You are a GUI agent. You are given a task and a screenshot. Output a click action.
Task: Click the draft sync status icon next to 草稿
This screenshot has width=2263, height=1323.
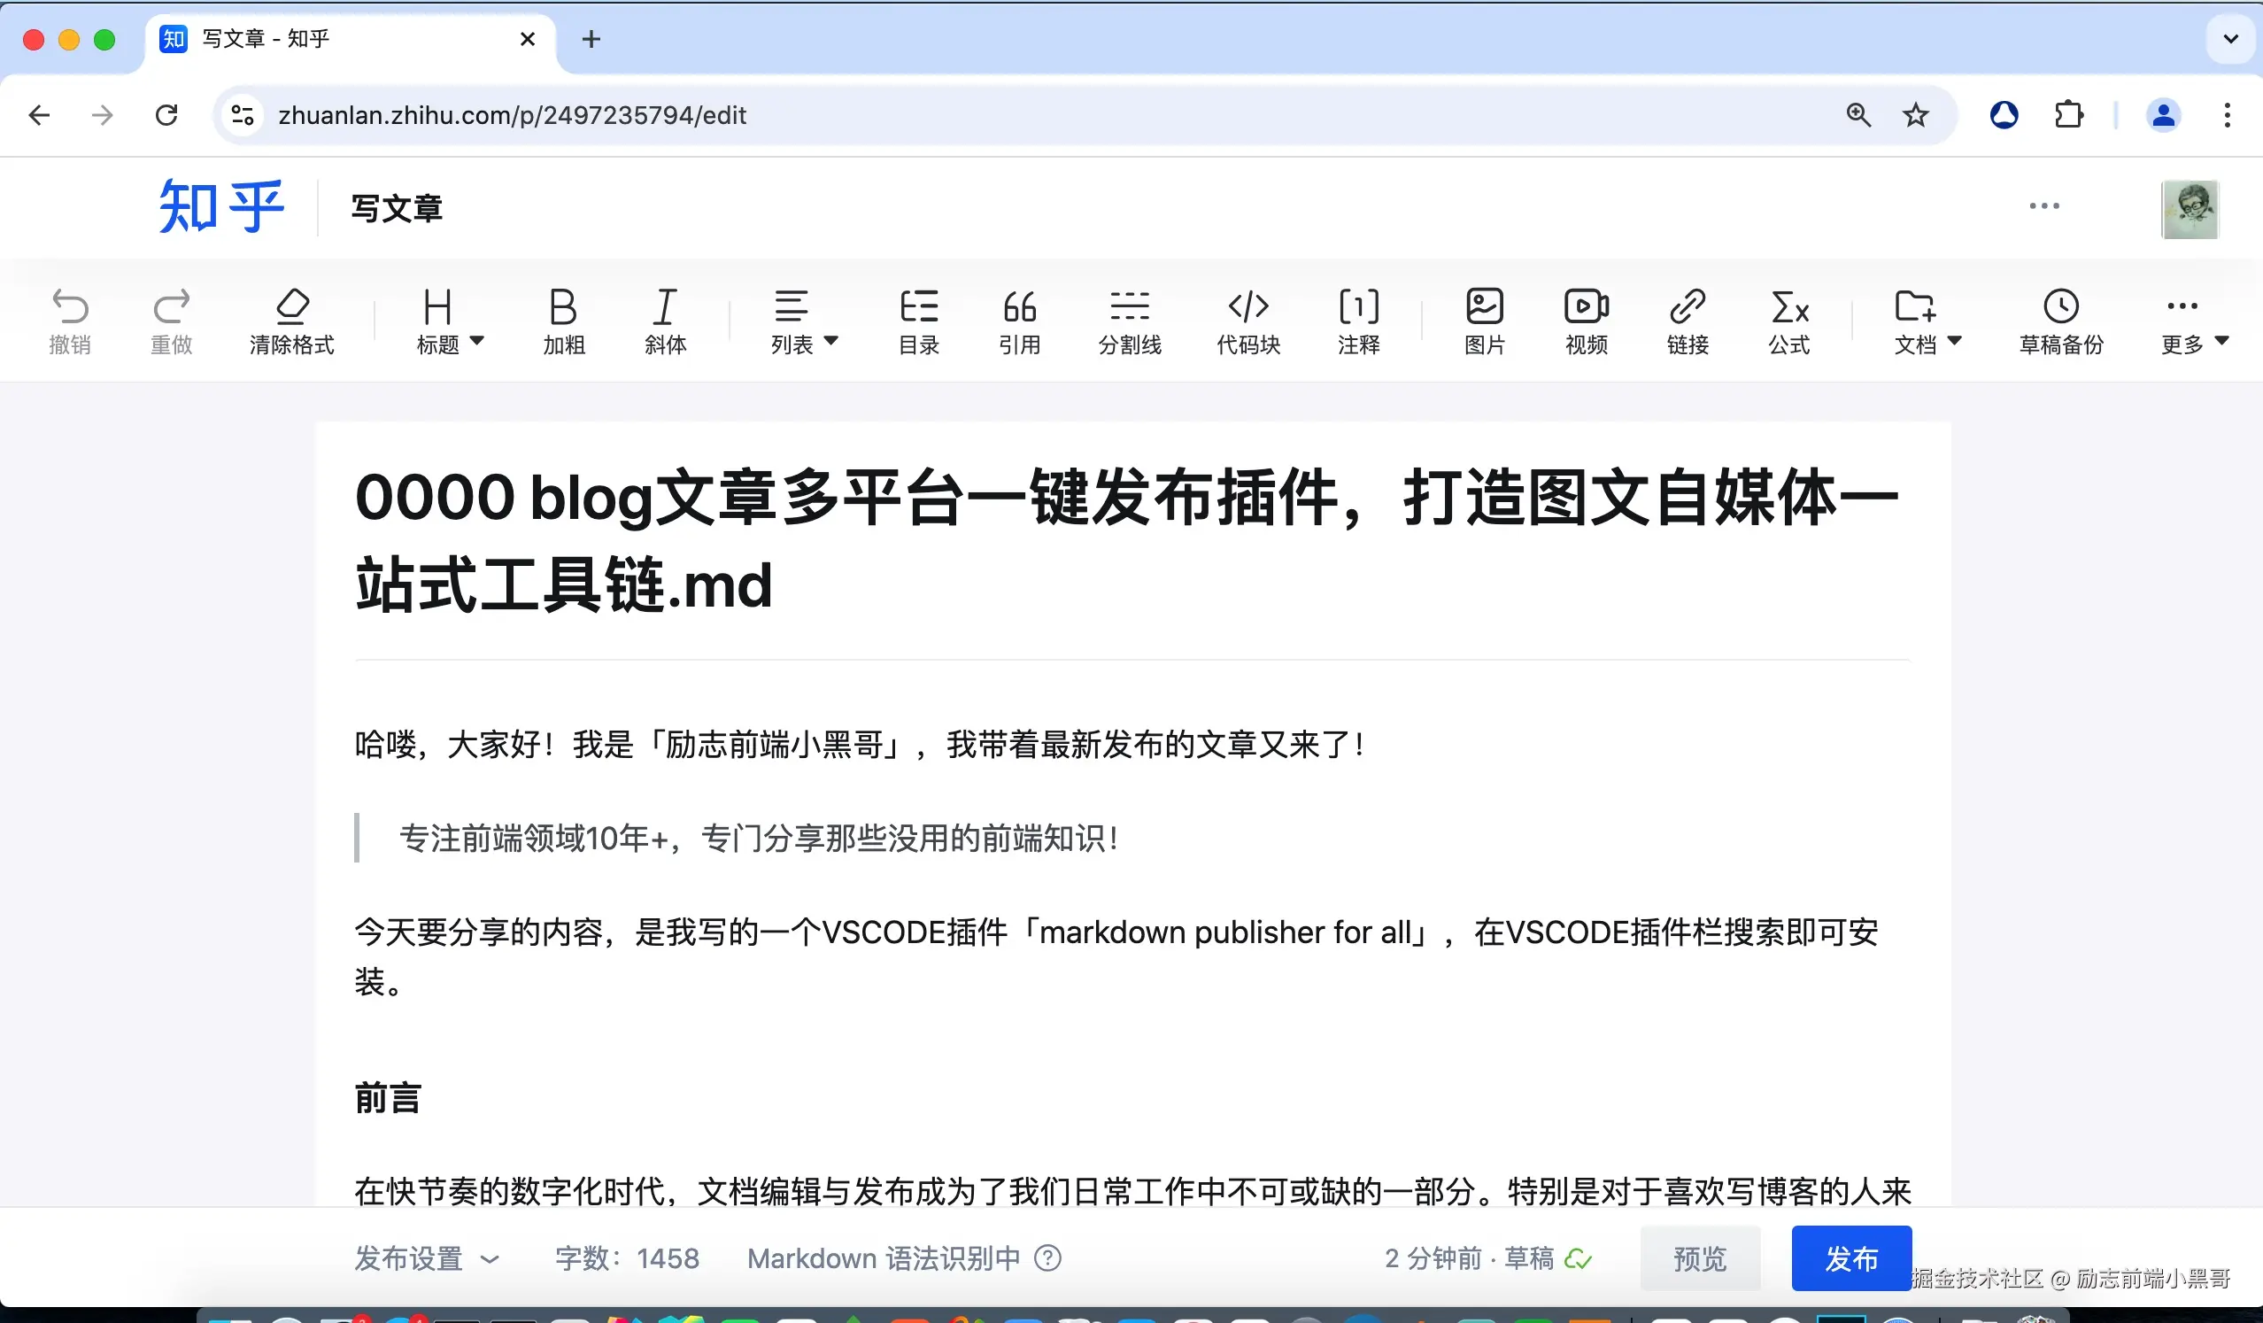pyautogui.click(x=1579, y=1259)
